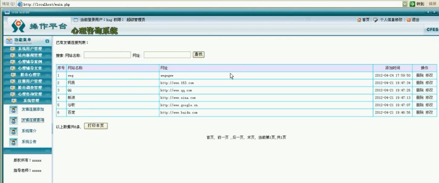Click timestamp 2012-04-21 19:46:56
Image resolution: width=439 pixels, height=183 pixels.
pyautogui.click(x=393, y=112)
